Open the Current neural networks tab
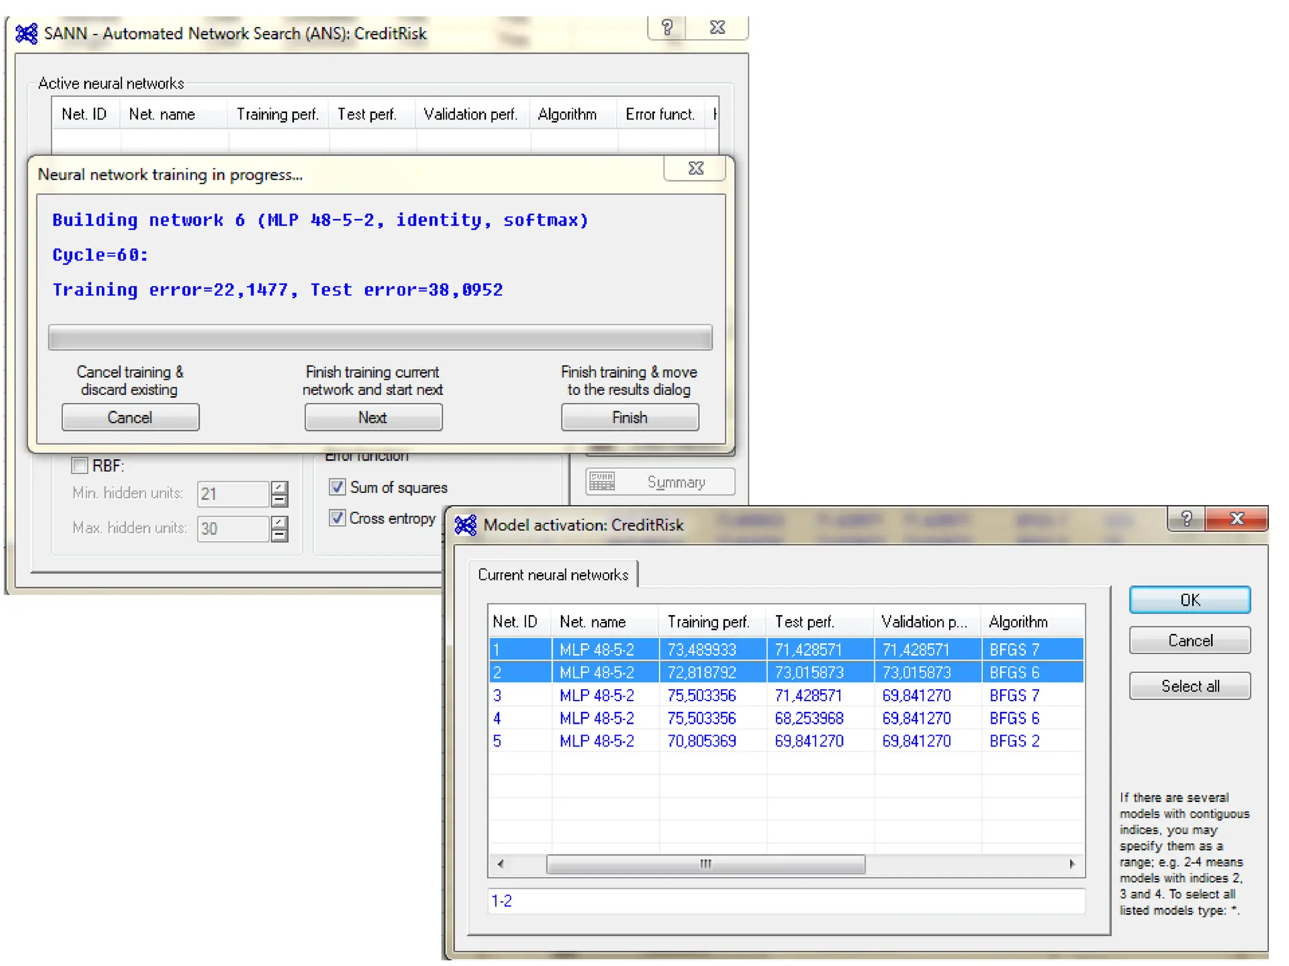The width and height of the screenshot is (1289, 966). pyautogui.click(x=553, y=574)
